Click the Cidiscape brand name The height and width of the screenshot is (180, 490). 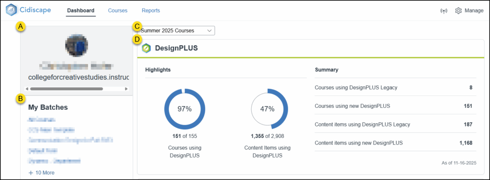pos(35,10)
